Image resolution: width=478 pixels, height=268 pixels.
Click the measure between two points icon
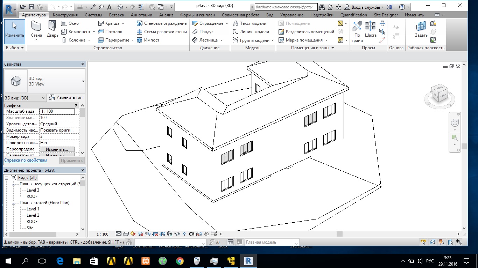(x=93, y=7)
